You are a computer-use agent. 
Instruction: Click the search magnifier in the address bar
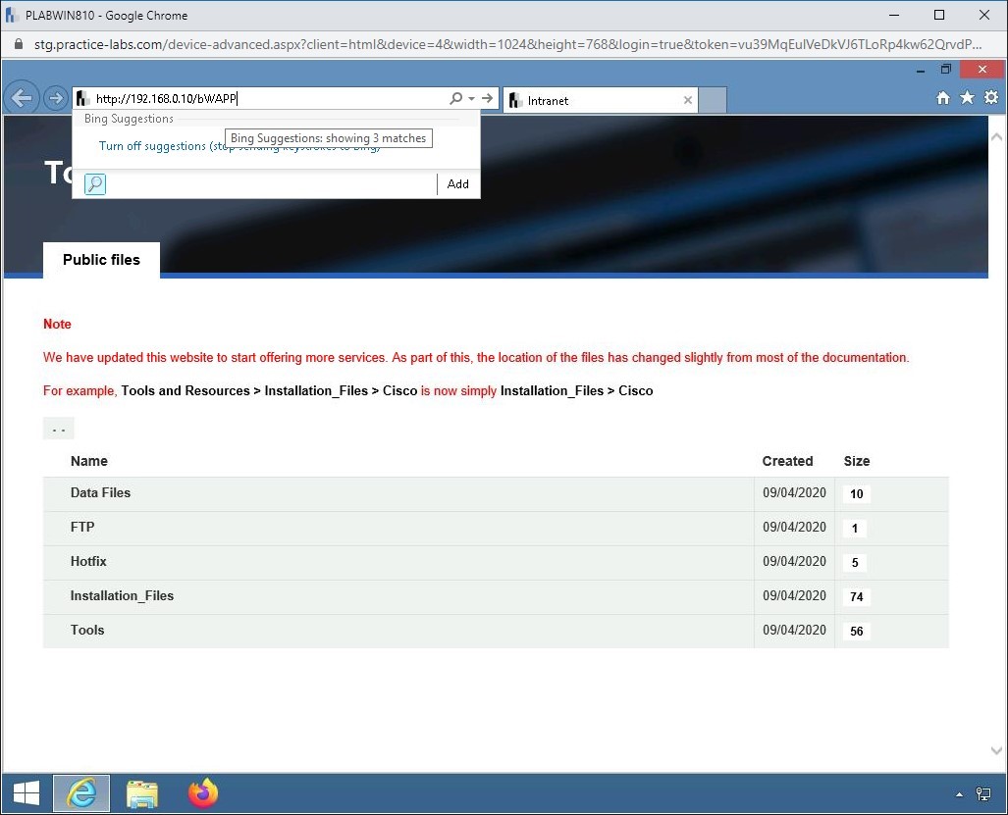click(454, 98)
